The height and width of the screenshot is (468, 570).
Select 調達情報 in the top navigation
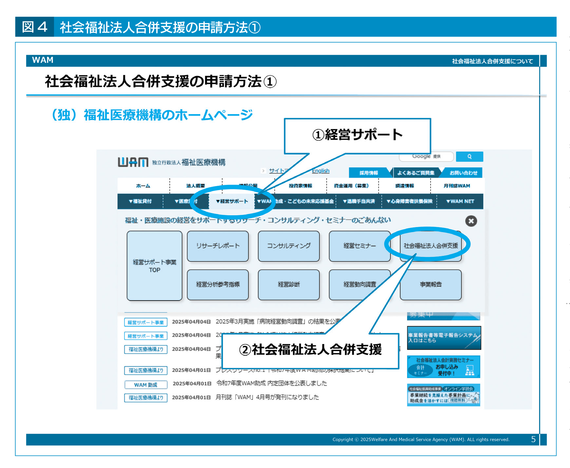(x=404, y=186)
